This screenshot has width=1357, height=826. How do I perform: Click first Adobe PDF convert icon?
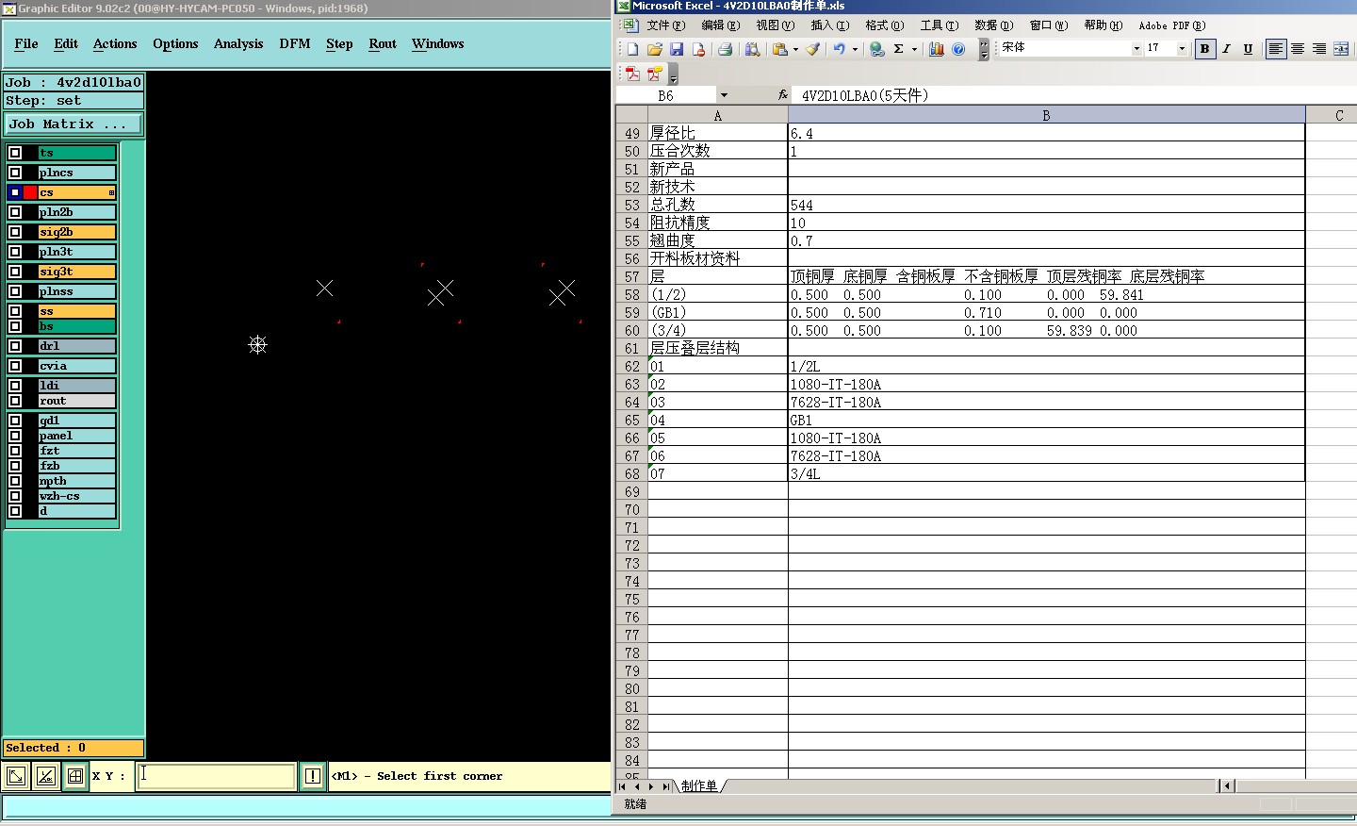point(632,74)
